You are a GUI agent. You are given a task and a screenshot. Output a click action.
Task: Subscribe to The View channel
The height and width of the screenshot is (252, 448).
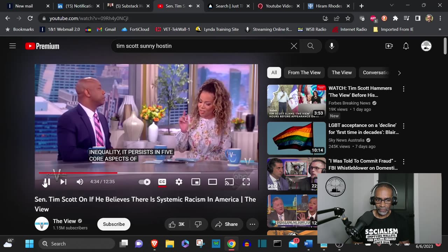click(114, 224)
